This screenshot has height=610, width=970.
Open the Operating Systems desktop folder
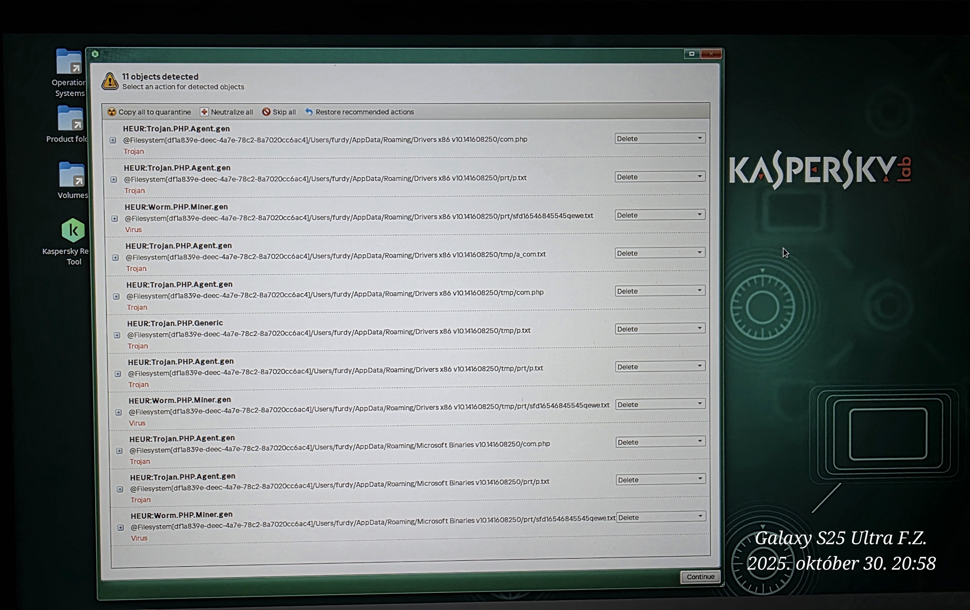click(x=69, y=62)
